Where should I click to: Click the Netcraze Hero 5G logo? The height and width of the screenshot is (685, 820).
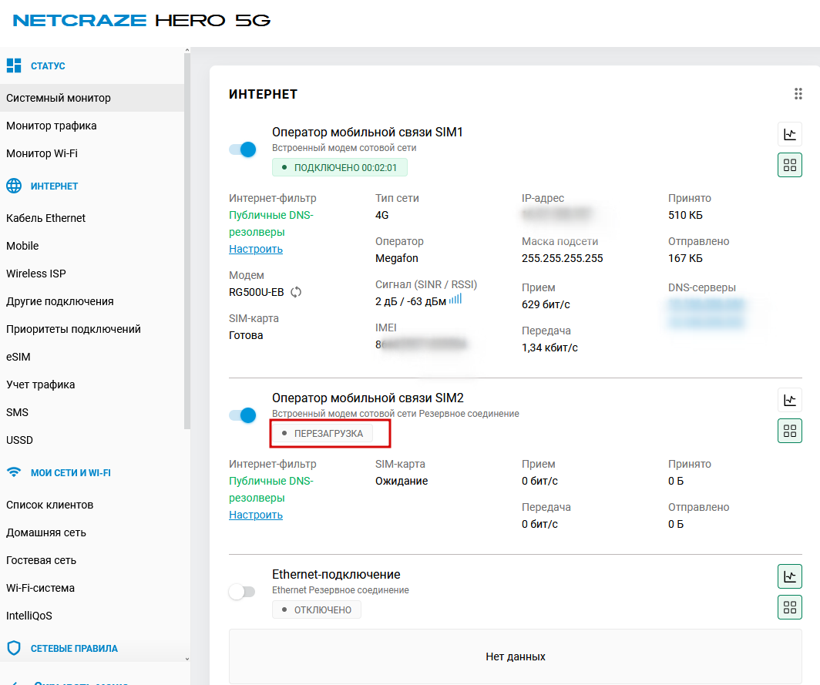[x=142, y=21]
